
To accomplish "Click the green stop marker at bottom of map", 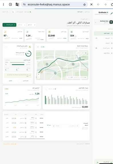I will [55, 73].
